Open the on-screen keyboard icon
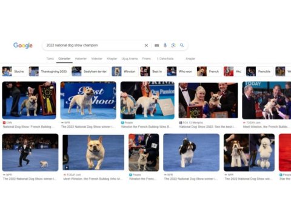 click(156, 45)
